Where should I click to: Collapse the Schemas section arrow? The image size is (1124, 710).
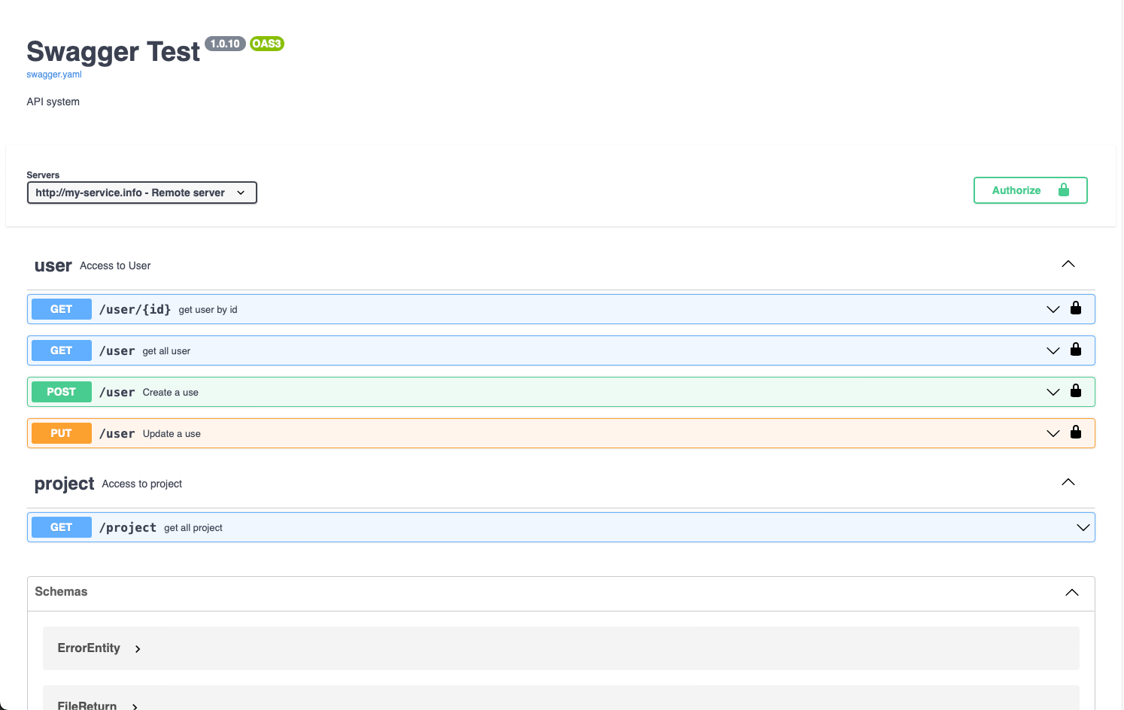1072,593
